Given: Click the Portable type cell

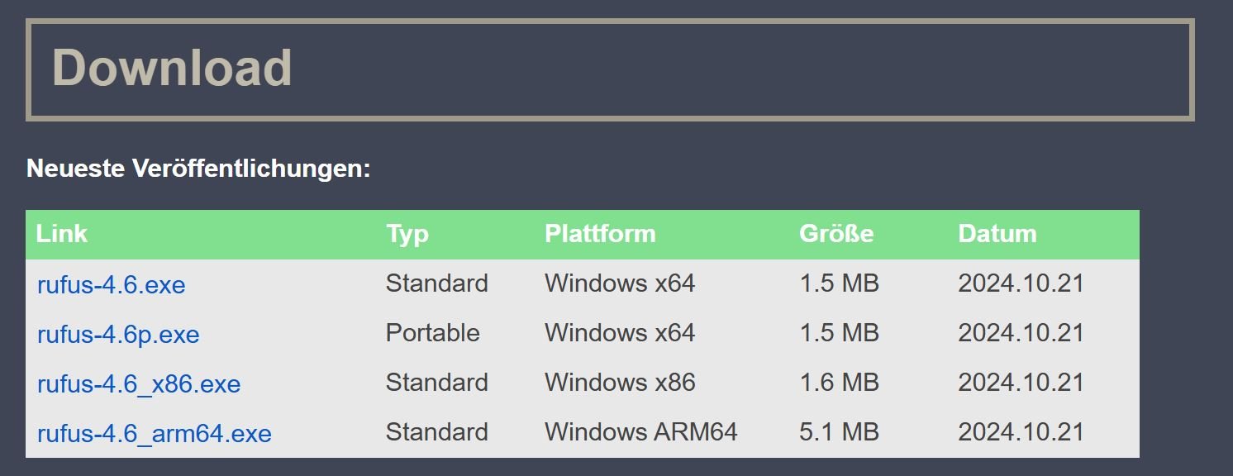Looking at the screenshot, I should 432,333.
